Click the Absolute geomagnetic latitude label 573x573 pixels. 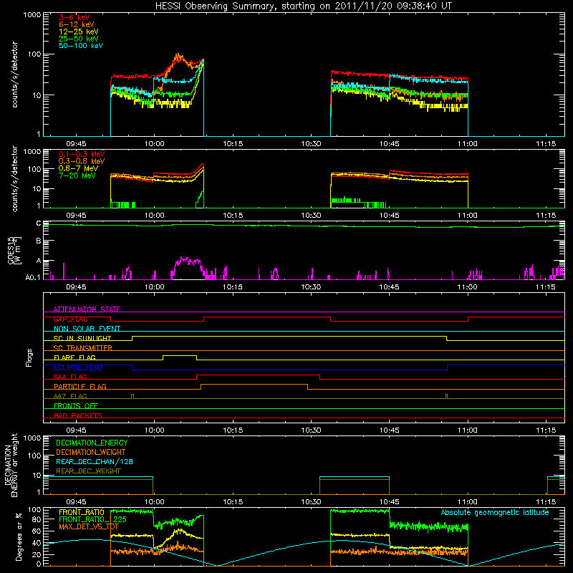495,512
